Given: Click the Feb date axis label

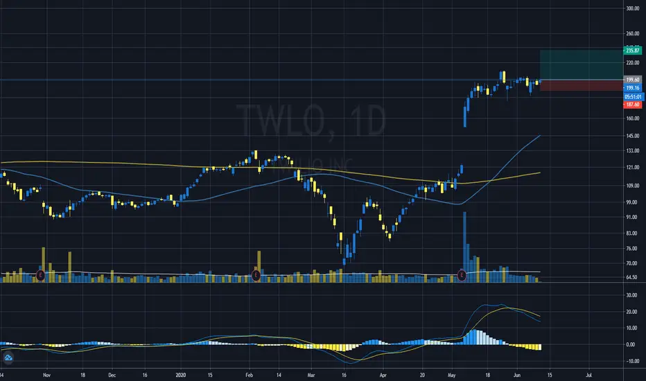Looking at the screenshot, I should [x=249, y=375].
